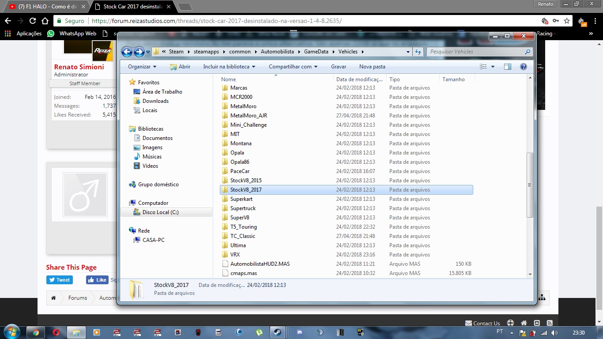Bookmark page with star icon
The height and width of the screenshot is (339, 603).
click(567, 21)
